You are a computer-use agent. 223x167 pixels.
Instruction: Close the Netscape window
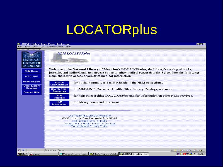[x=204, y=44]
